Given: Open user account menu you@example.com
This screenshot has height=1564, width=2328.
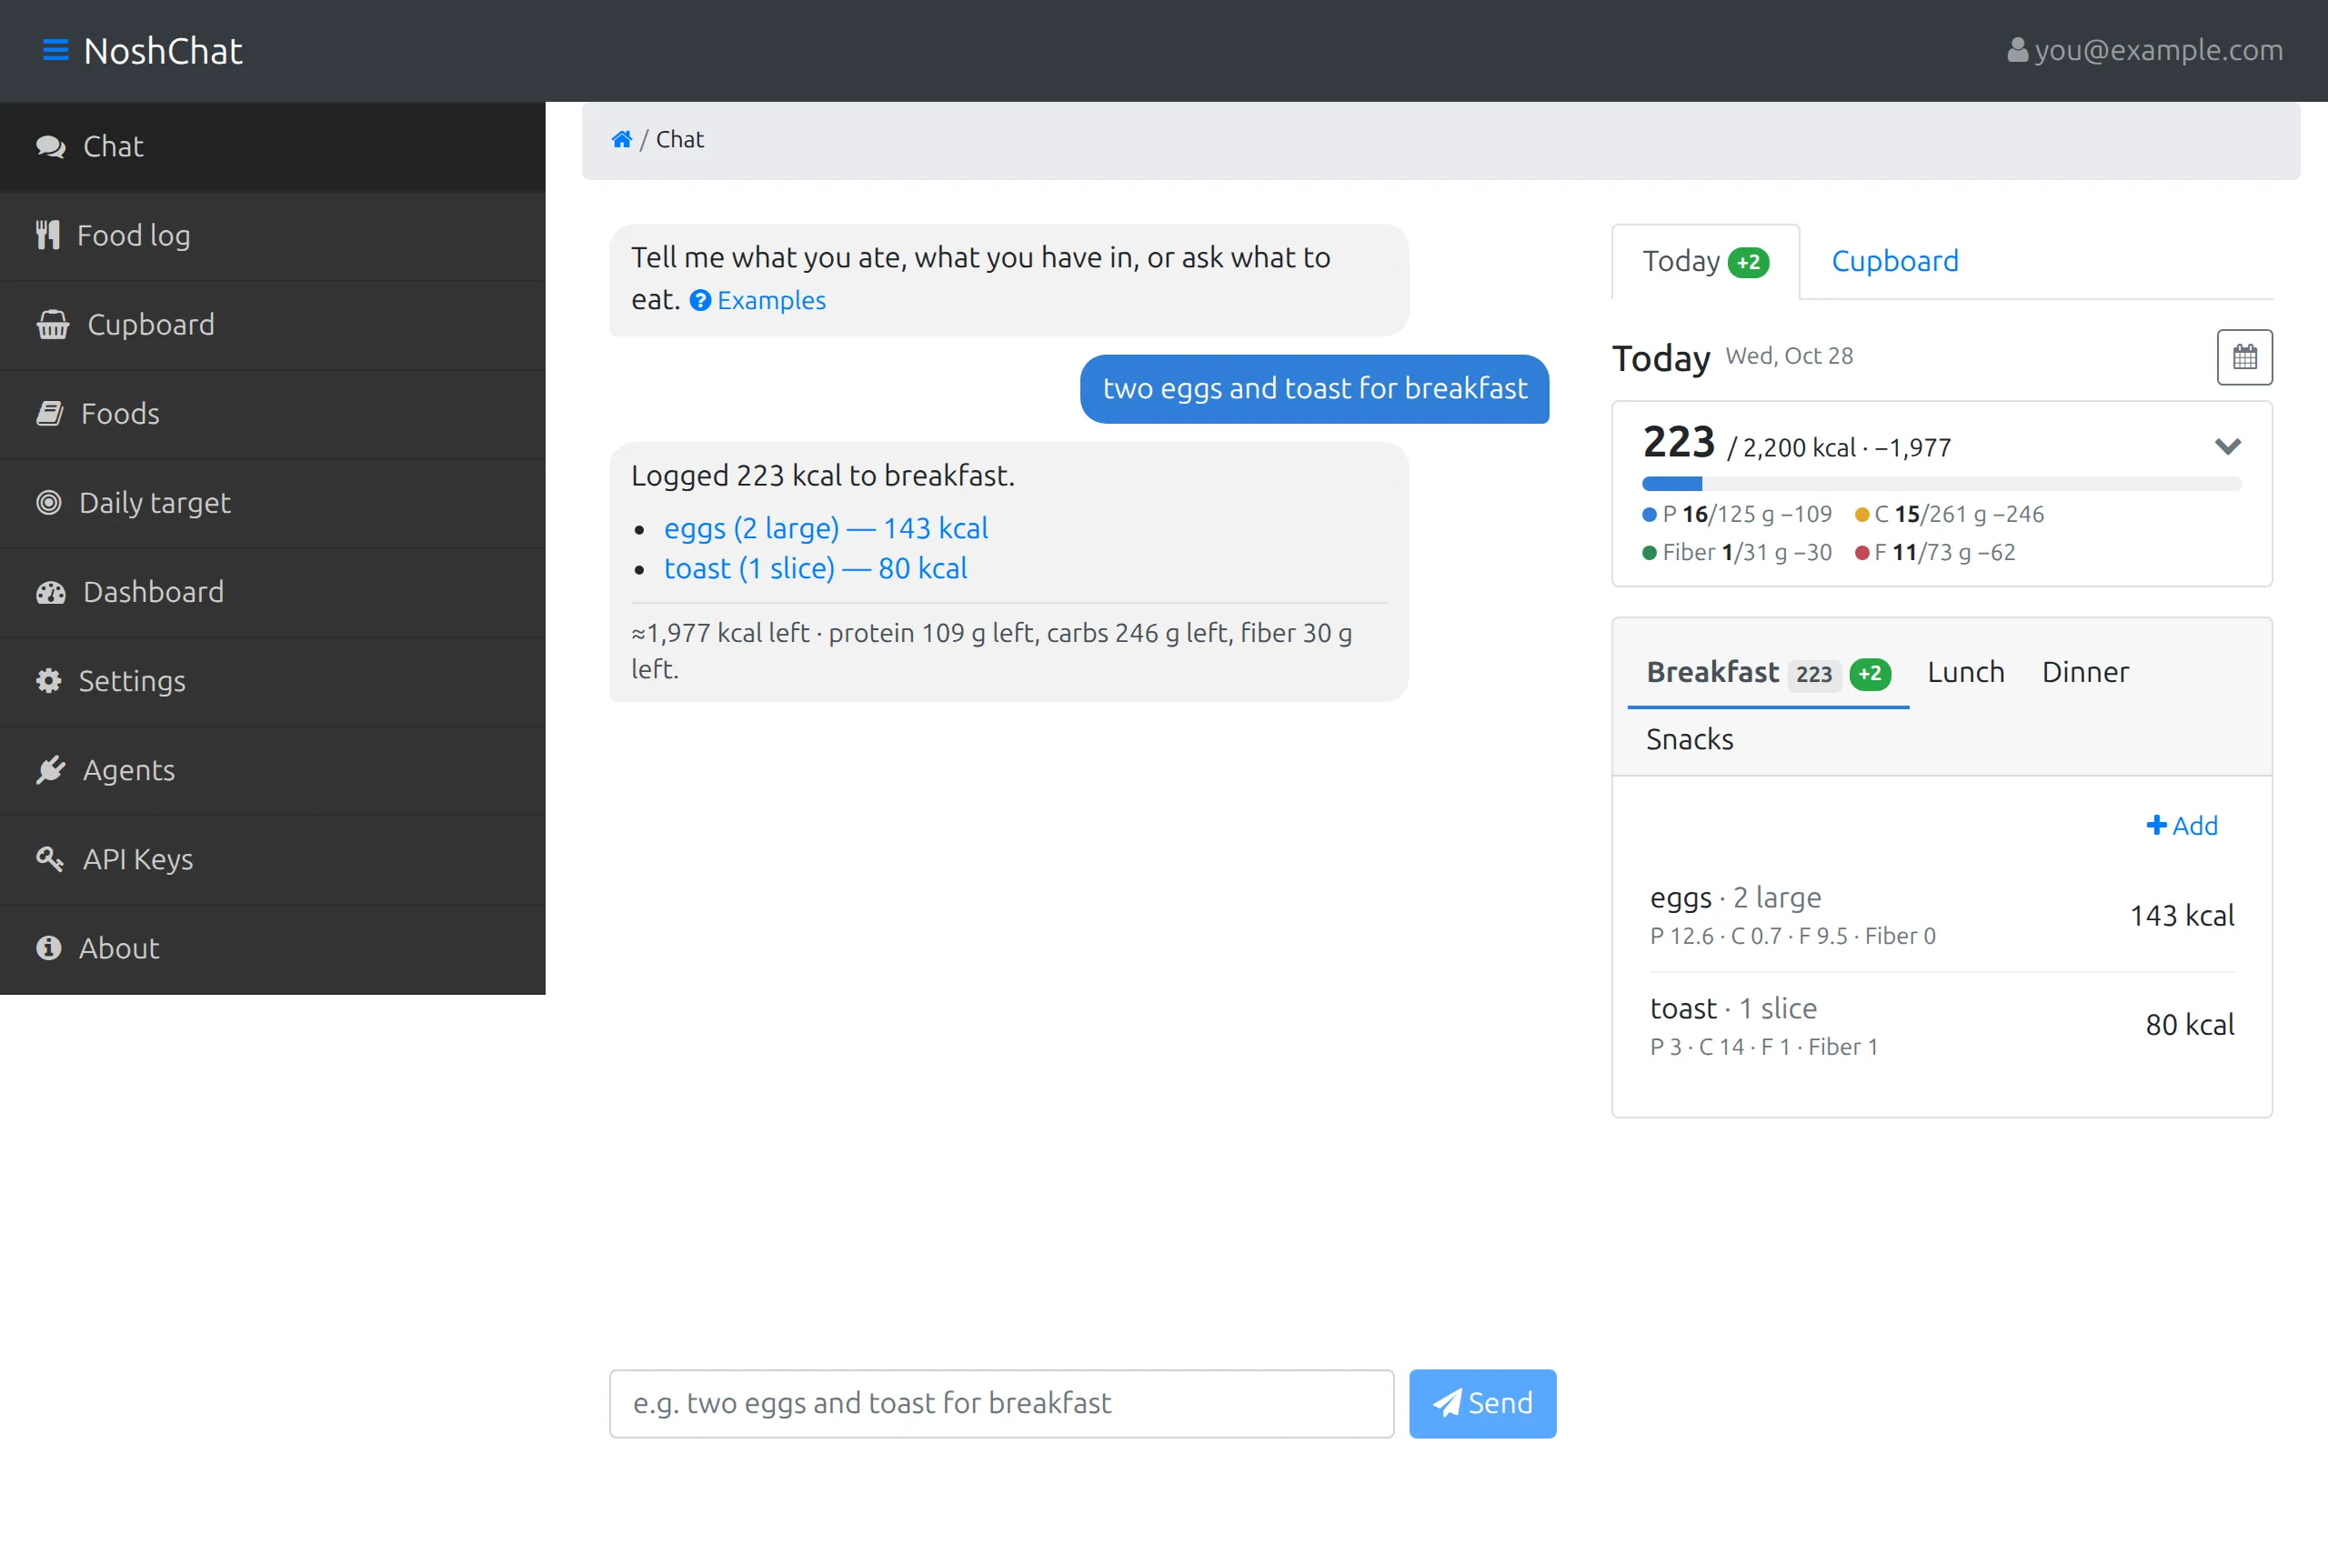Looking at the screenshot, I should click(x=2144, y=50).
